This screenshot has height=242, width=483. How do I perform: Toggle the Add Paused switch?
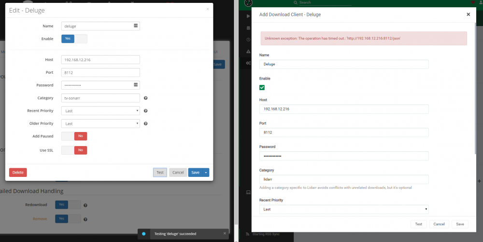[74, 136]
